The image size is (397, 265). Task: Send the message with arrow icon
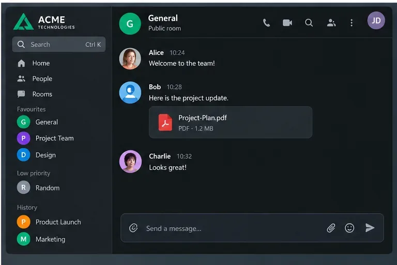pyautogui.click(x=370, y=228)
